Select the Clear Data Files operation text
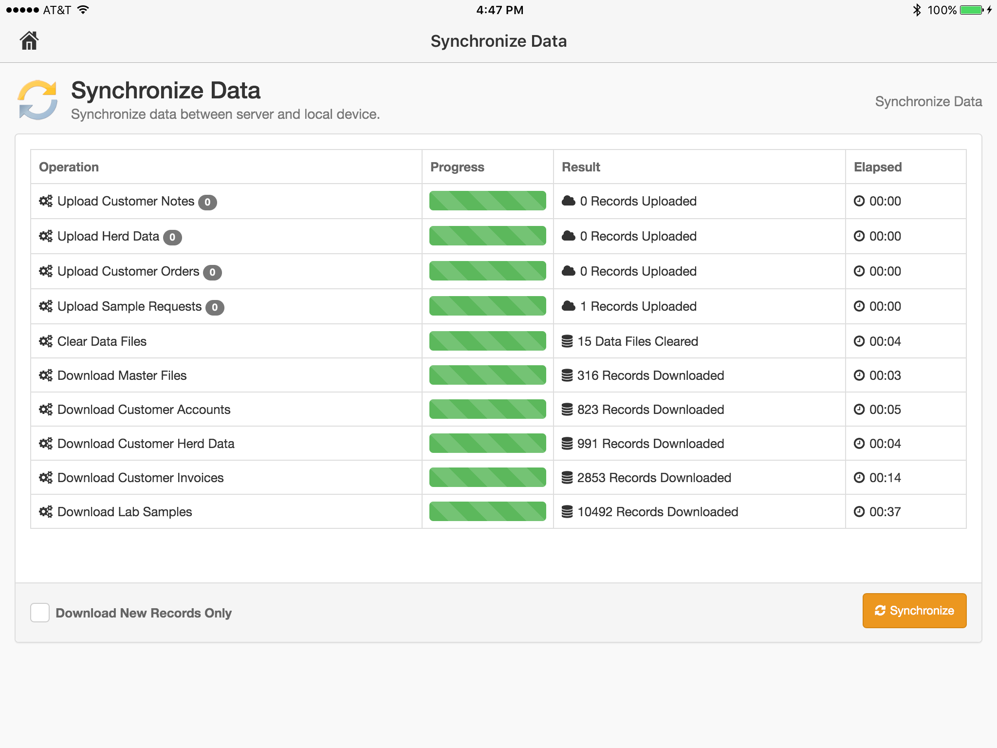This screenshot has width=997, height=748. pos(102,341)
